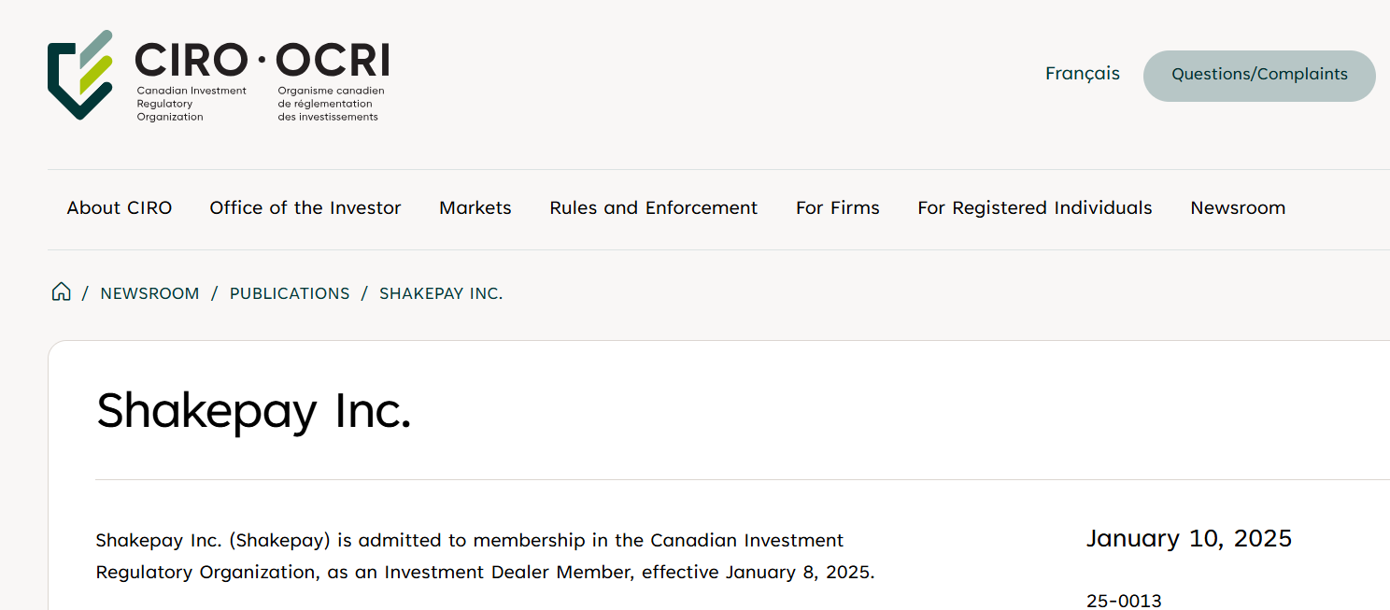Viewport: 1390px width, 610px height.
Task: Open the Questions/Complaints page
Action: [1258, 76]
